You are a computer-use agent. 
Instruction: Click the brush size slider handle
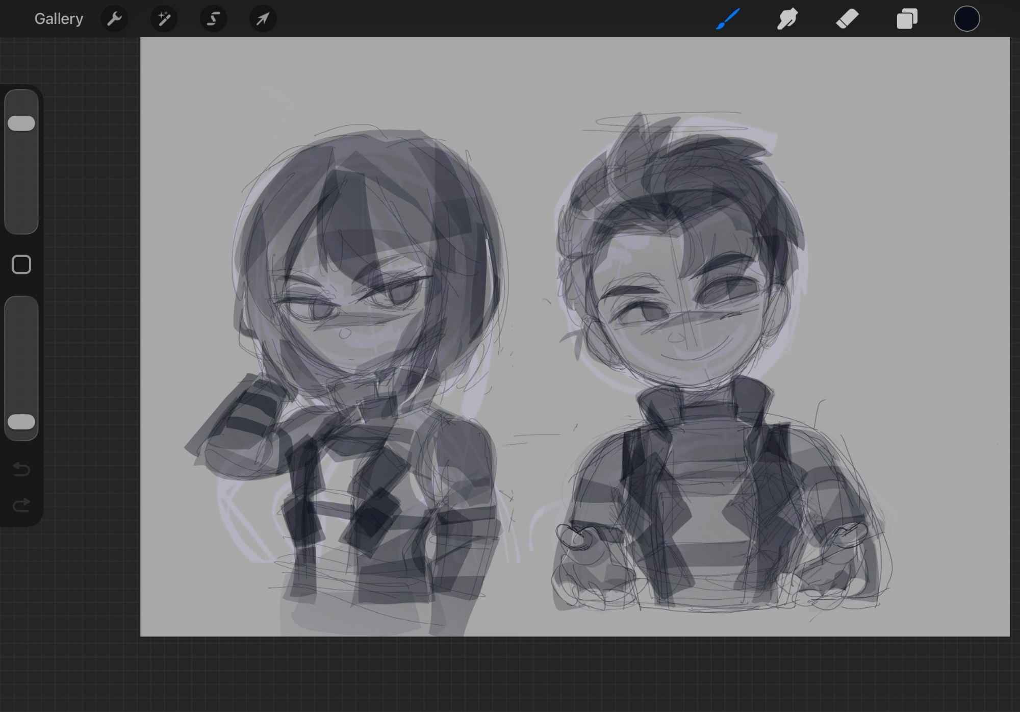coord(21,123)
